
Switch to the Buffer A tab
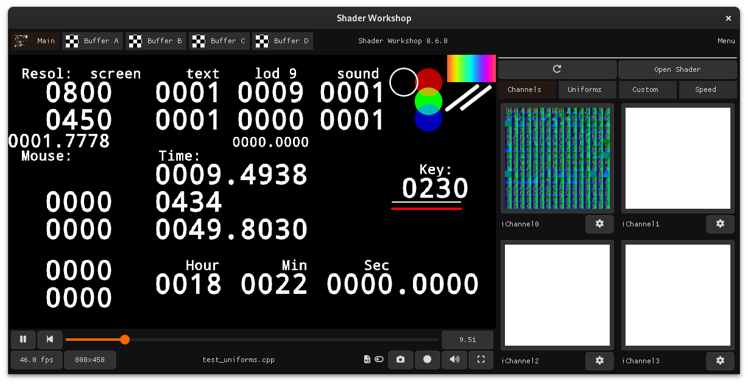(x=93, y=41)
